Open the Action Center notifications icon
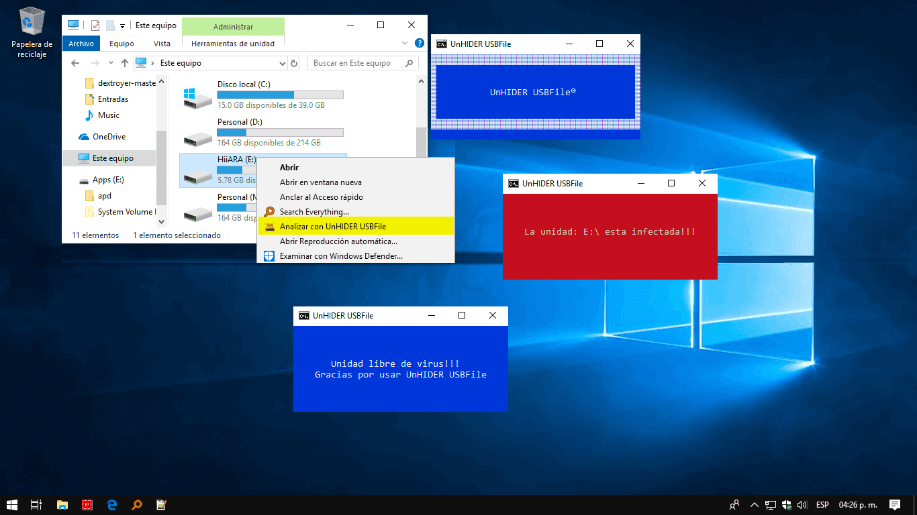 895,505
